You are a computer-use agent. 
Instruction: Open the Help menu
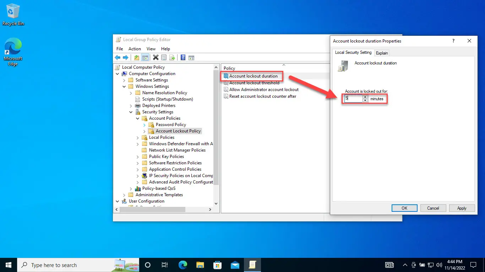coord(165,49)
